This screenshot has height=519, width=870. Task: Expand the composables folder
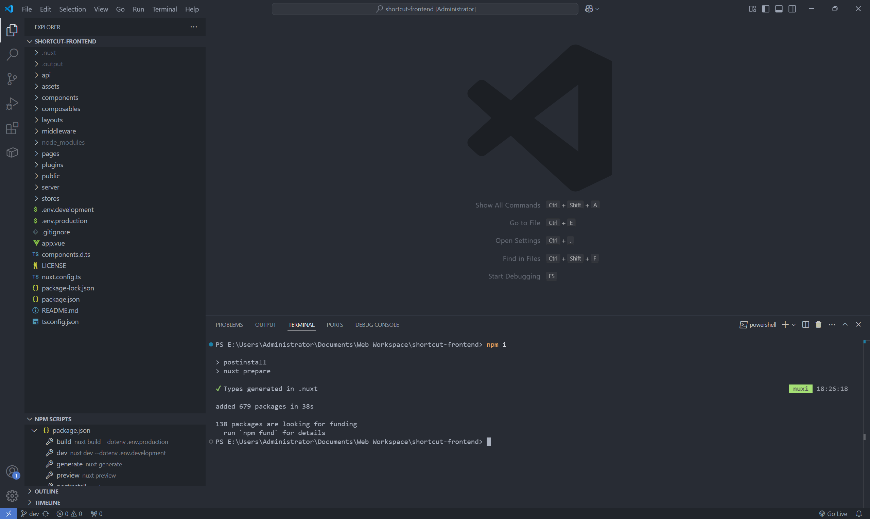point(115,108)
